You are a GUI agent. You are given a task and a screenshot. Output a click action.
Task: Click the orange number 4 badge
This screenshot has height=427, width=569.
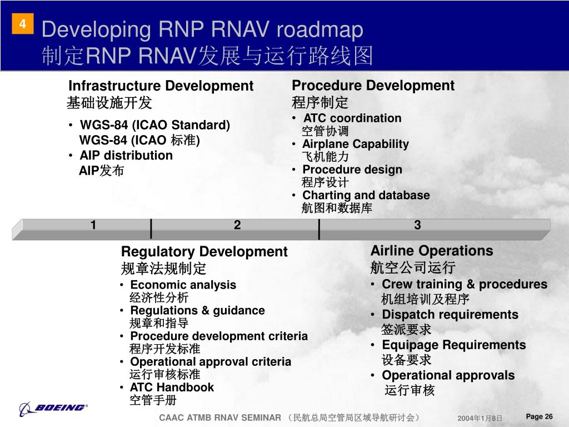pos(22,23)
